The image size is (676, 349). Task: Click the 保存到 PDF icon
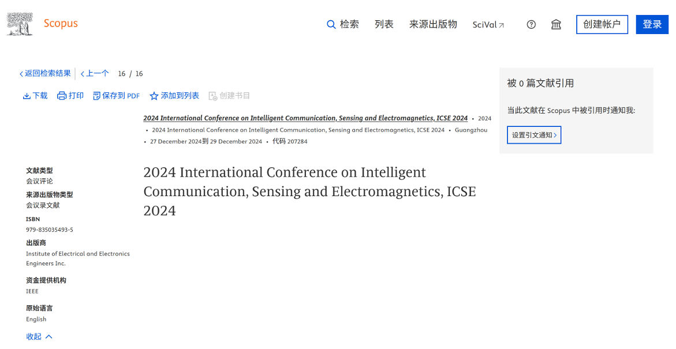coord(96,96)
